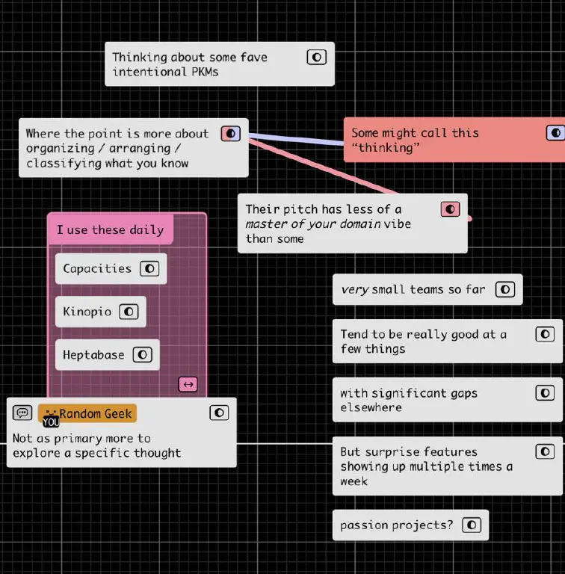Viewport: 565px width, 574px height.
Task: Click connector icon on 'But surprise features' card
Action: 546,451
